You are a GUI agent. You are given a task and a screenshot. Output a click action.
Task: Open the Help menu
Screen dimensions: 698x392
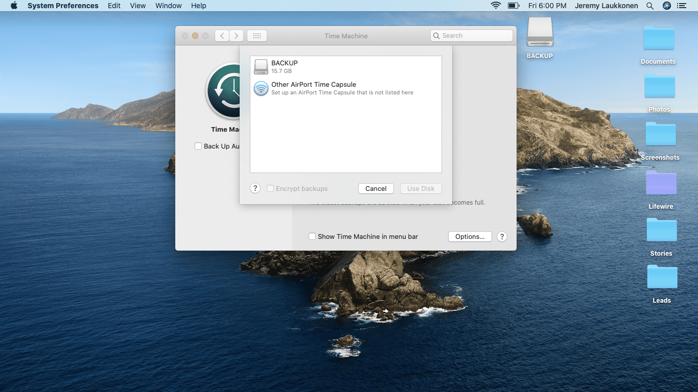click(199, 6)
